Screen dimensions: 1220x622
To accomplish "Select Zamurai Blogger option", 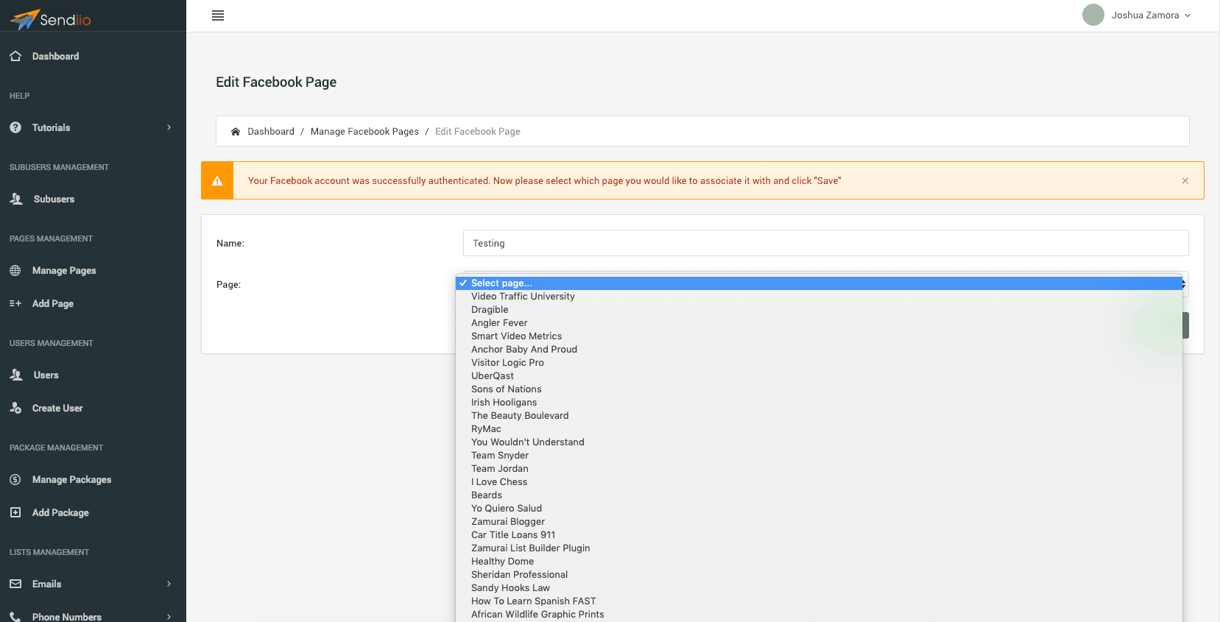I will [x=819, y=522].
